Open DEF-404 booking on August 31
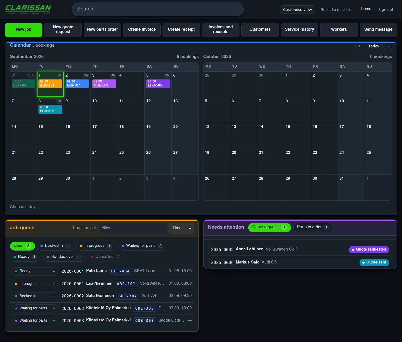The height and width of the screenshot is (342, 402). [x=23, y=84]
